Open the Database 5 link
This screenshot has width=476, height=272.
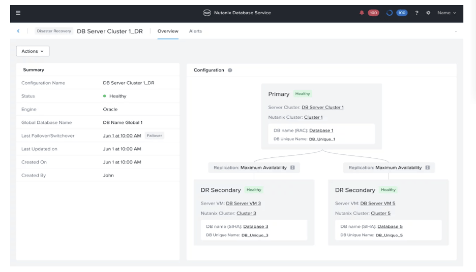coord(390,226)
